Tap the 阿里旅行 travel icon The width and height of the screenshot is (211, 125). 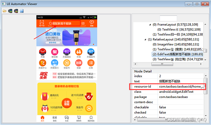[55, 63]
